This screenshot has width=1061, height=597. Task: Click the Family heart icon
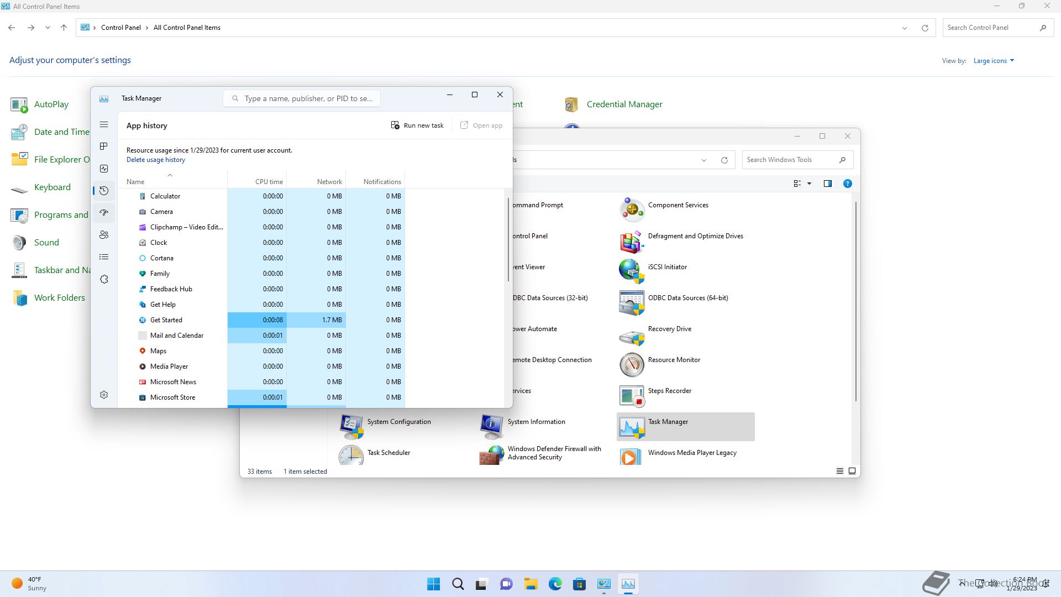click(x=143, y=274)
